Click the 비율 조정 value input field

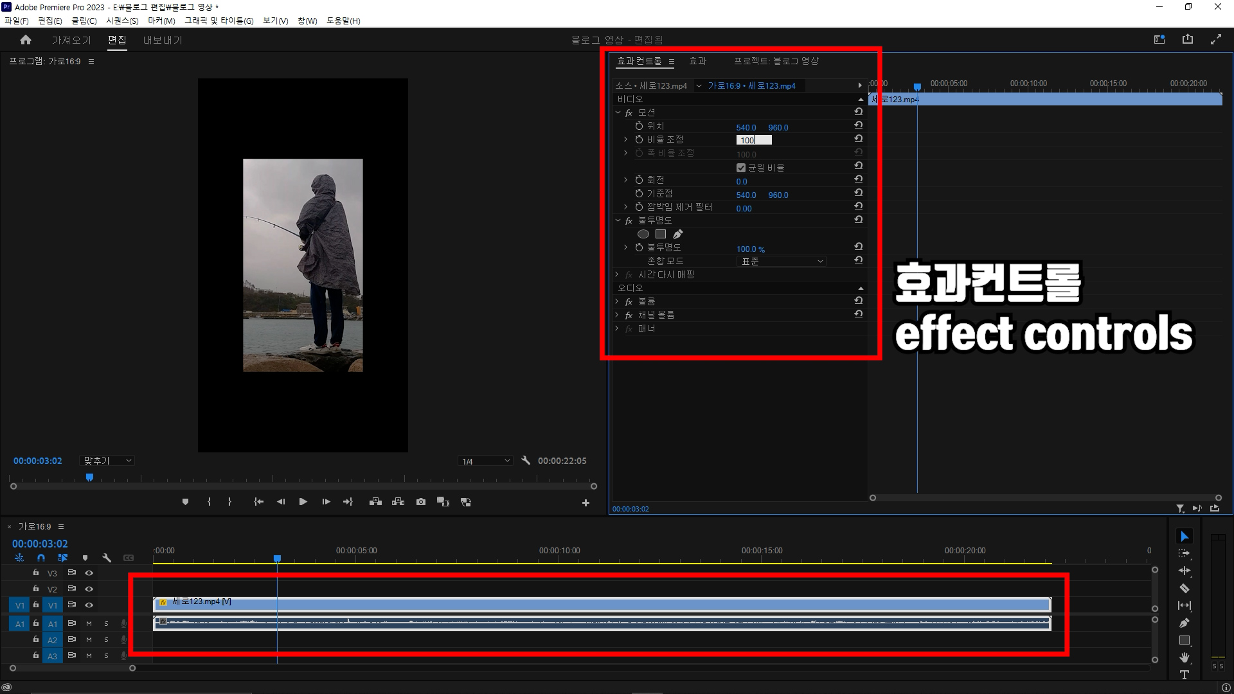pos(753,140)
